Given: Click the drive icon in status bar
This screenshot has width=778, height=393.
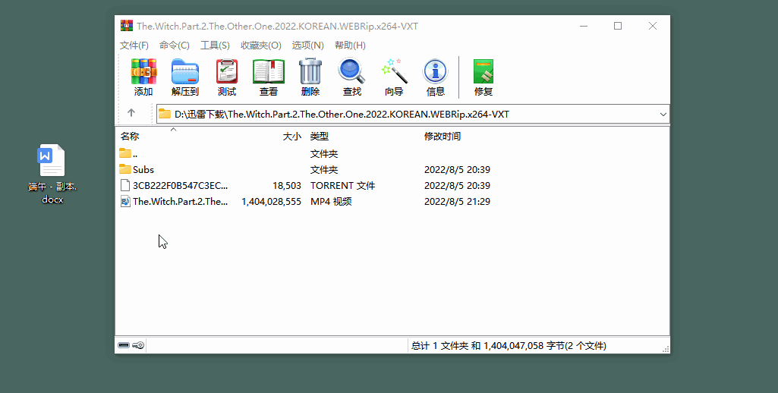Looking at the screenshot, I should 124,345.
